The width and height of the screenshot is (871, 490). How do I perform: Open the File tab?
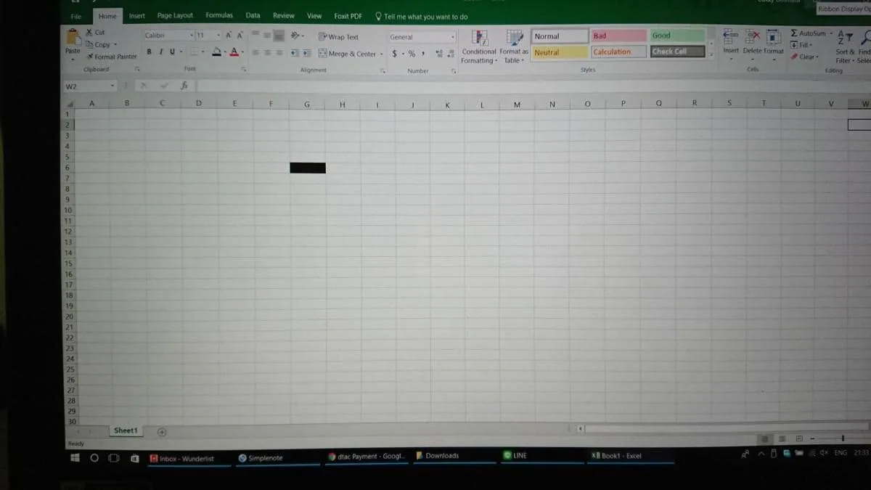(76, 16)
